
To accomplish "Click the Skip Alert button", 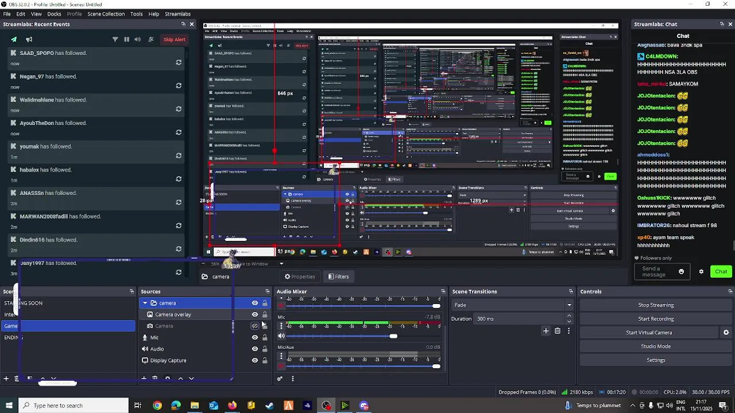I will coord(174,40).
